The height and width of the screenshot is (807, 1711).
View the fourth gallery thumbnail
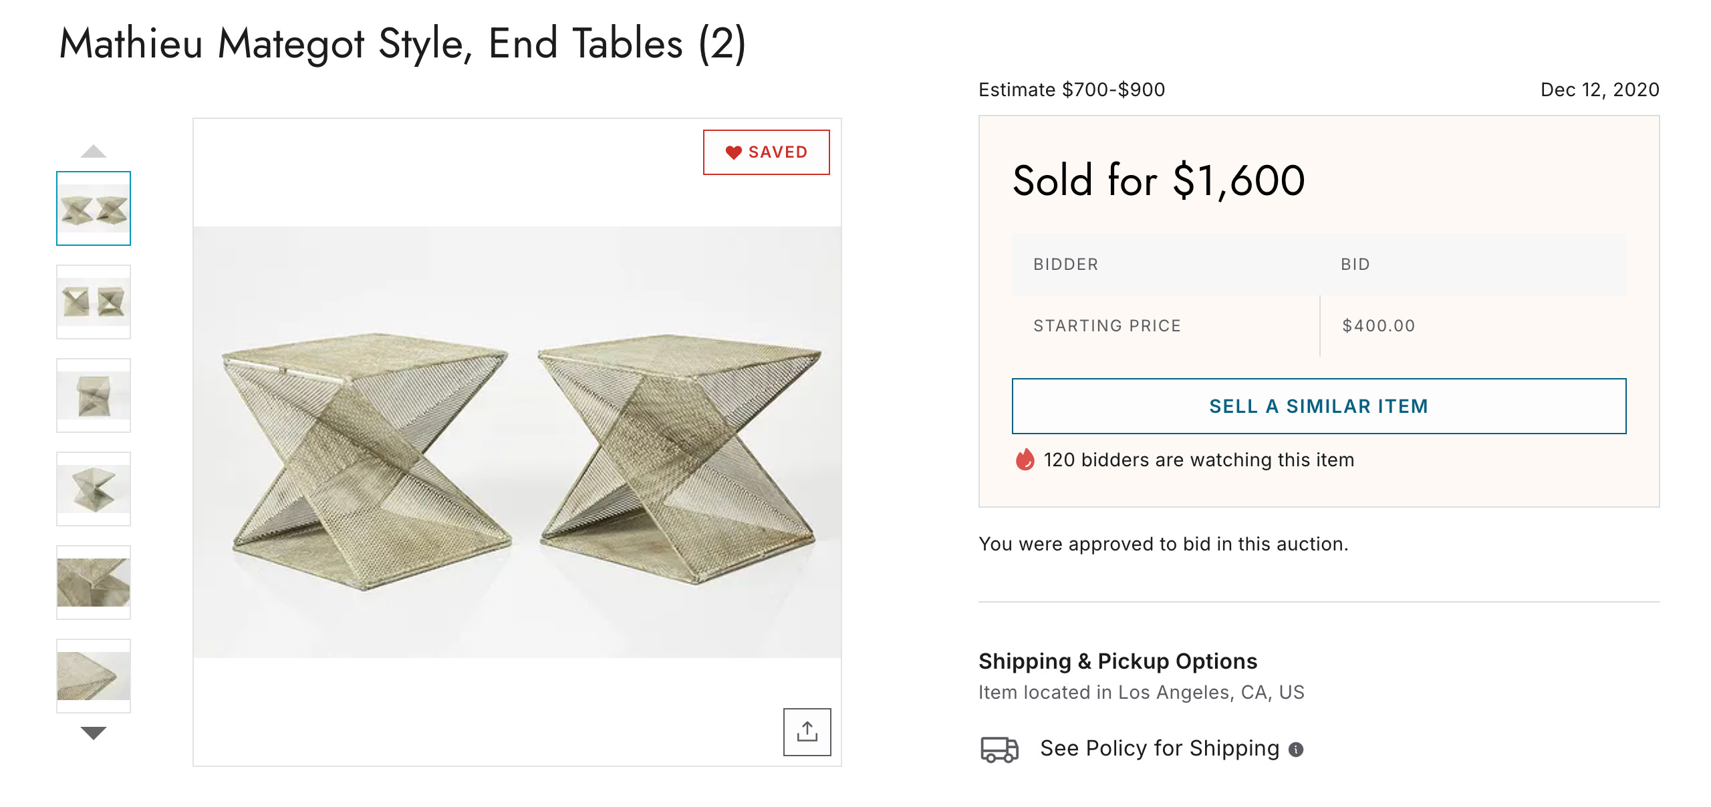(x=94, y=489)
